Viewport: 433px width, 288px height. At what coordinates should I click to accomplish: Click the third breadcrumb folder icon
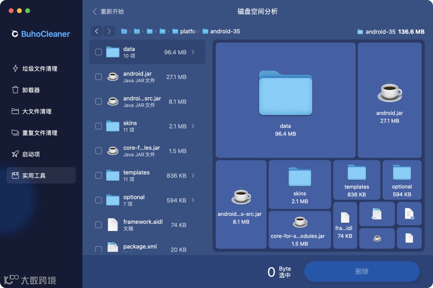[150, 32]
